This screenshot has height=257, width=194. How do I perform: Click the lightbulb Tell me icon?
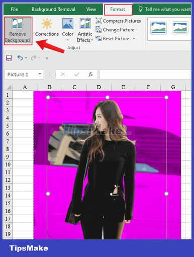click(x=141, y=9)
